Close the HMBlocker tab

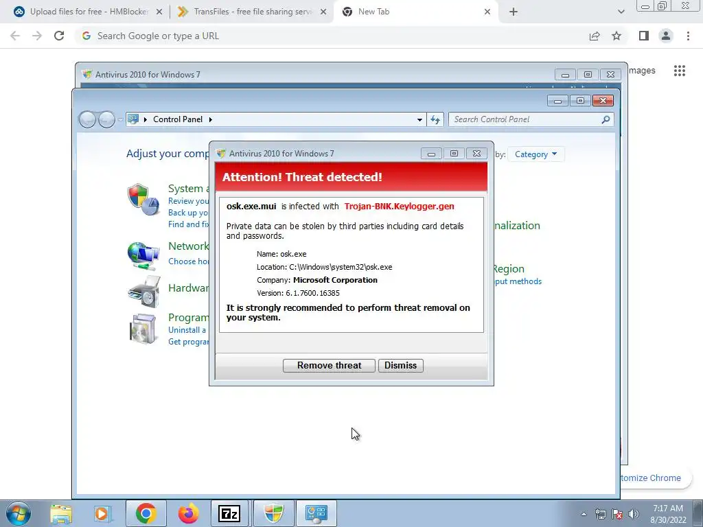(159, 12)
